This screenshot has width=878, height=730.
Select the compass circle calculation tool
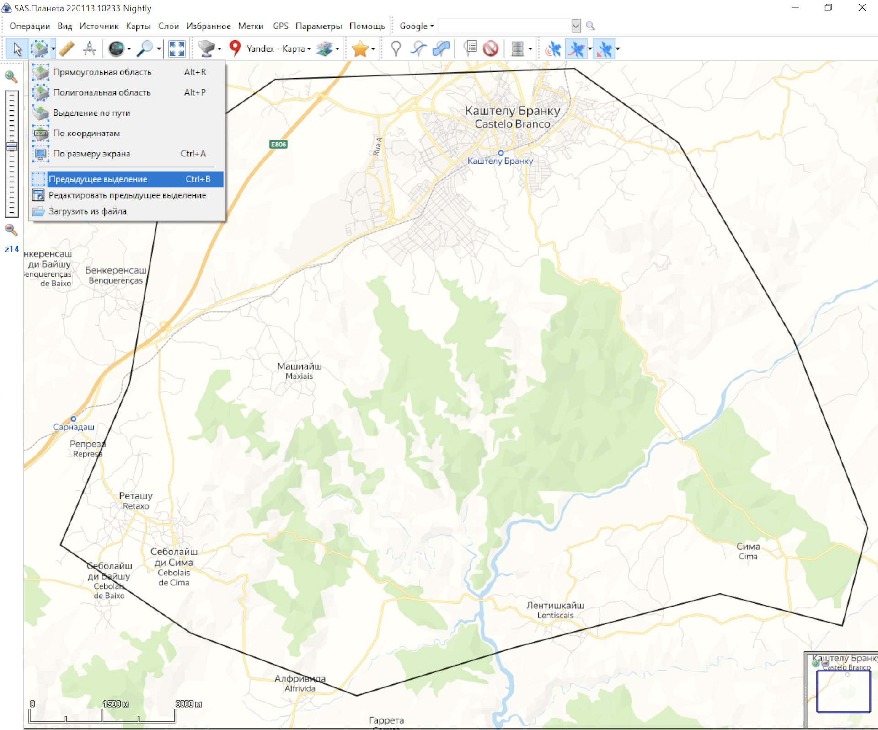pos(90,48)
